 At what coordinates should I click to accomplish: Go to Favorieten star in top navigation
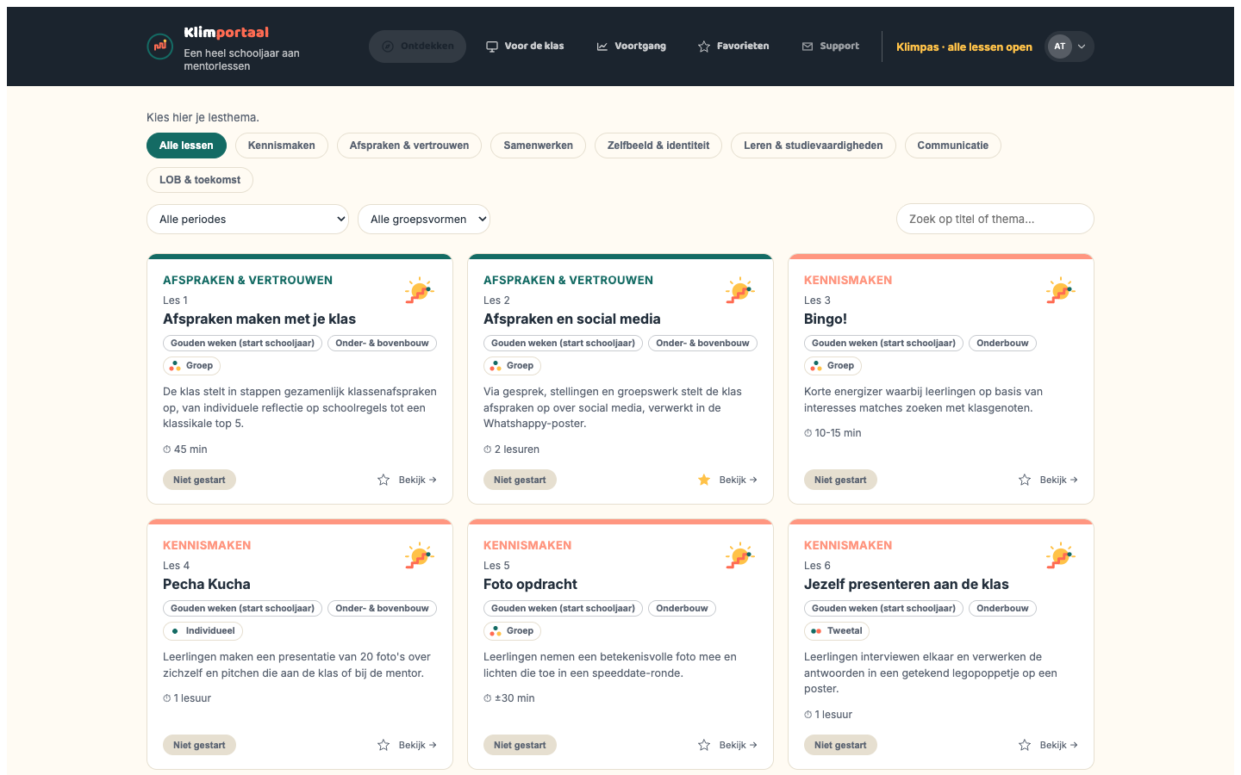(704, 46)
